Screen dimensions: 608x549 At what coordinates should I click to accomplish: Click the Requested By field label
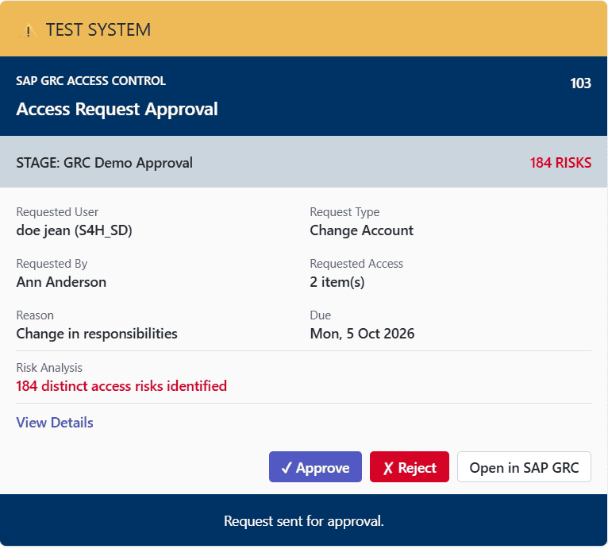click(52, 264)
